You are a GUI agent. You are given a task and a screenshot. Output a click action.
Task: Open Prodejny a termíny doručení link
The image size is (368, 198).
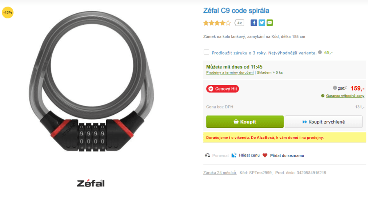230,72
